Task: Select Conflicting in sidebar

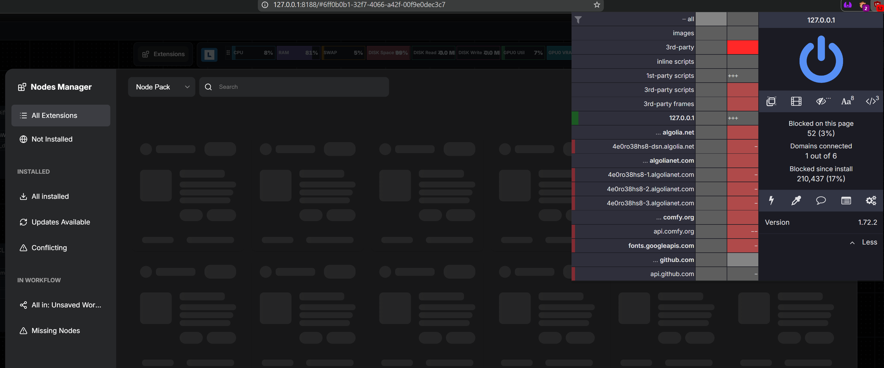Action: pos(61,248)
